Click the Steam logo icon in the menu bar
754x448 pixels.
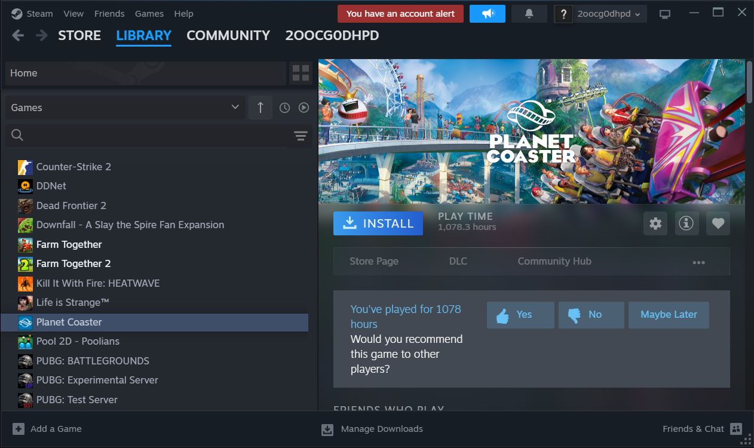[16, 13]
